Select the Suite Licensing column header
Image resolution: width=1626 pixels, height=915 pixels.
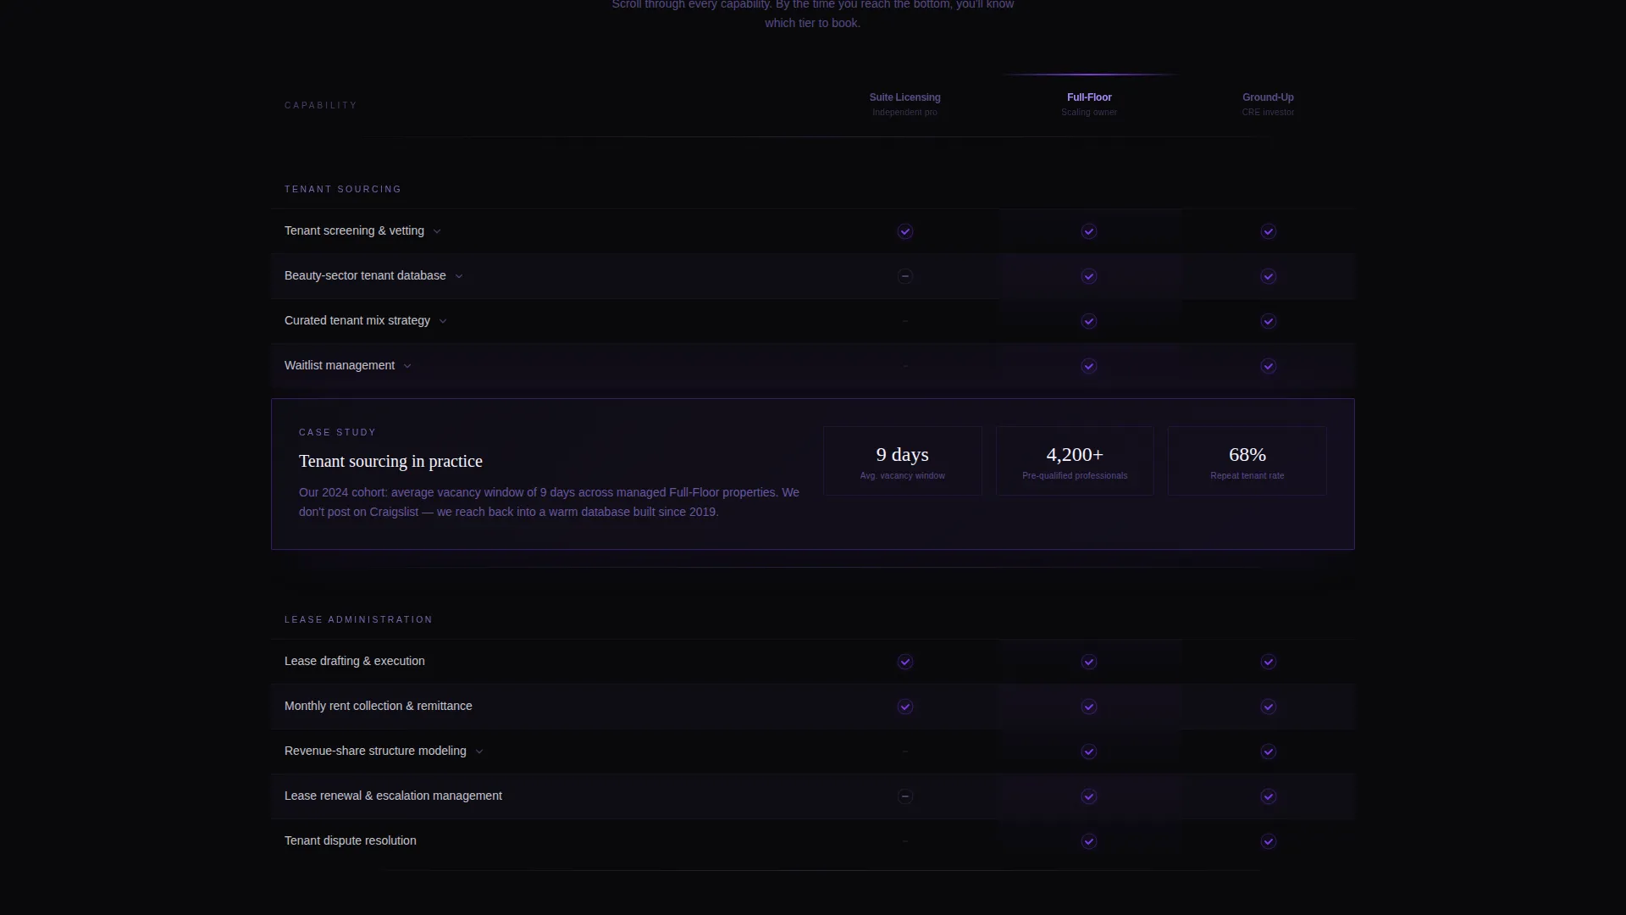tap(904, 104)
